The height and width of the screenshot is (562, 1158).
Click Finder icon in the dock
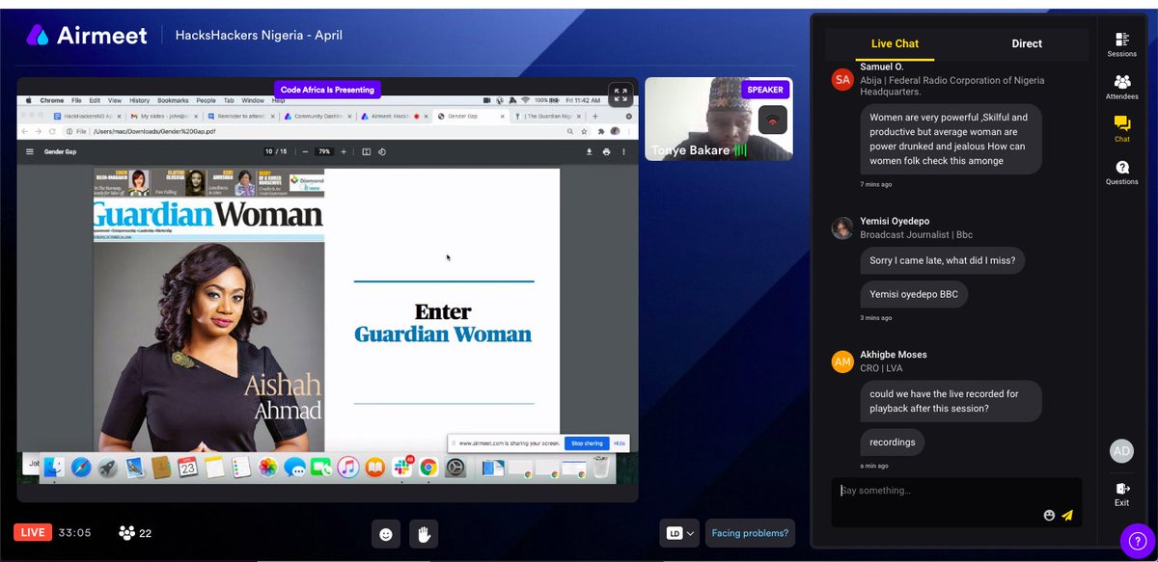pyautogui.click(x=53, y=468)
